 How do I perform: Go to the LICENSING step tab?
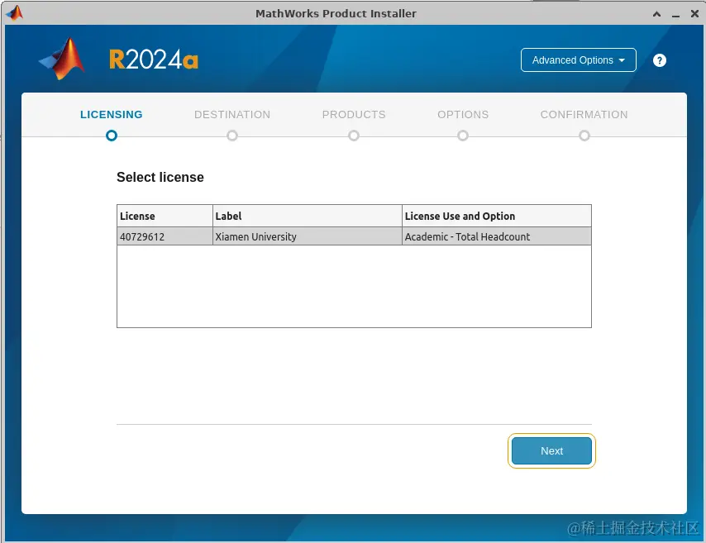pos(112,114)
